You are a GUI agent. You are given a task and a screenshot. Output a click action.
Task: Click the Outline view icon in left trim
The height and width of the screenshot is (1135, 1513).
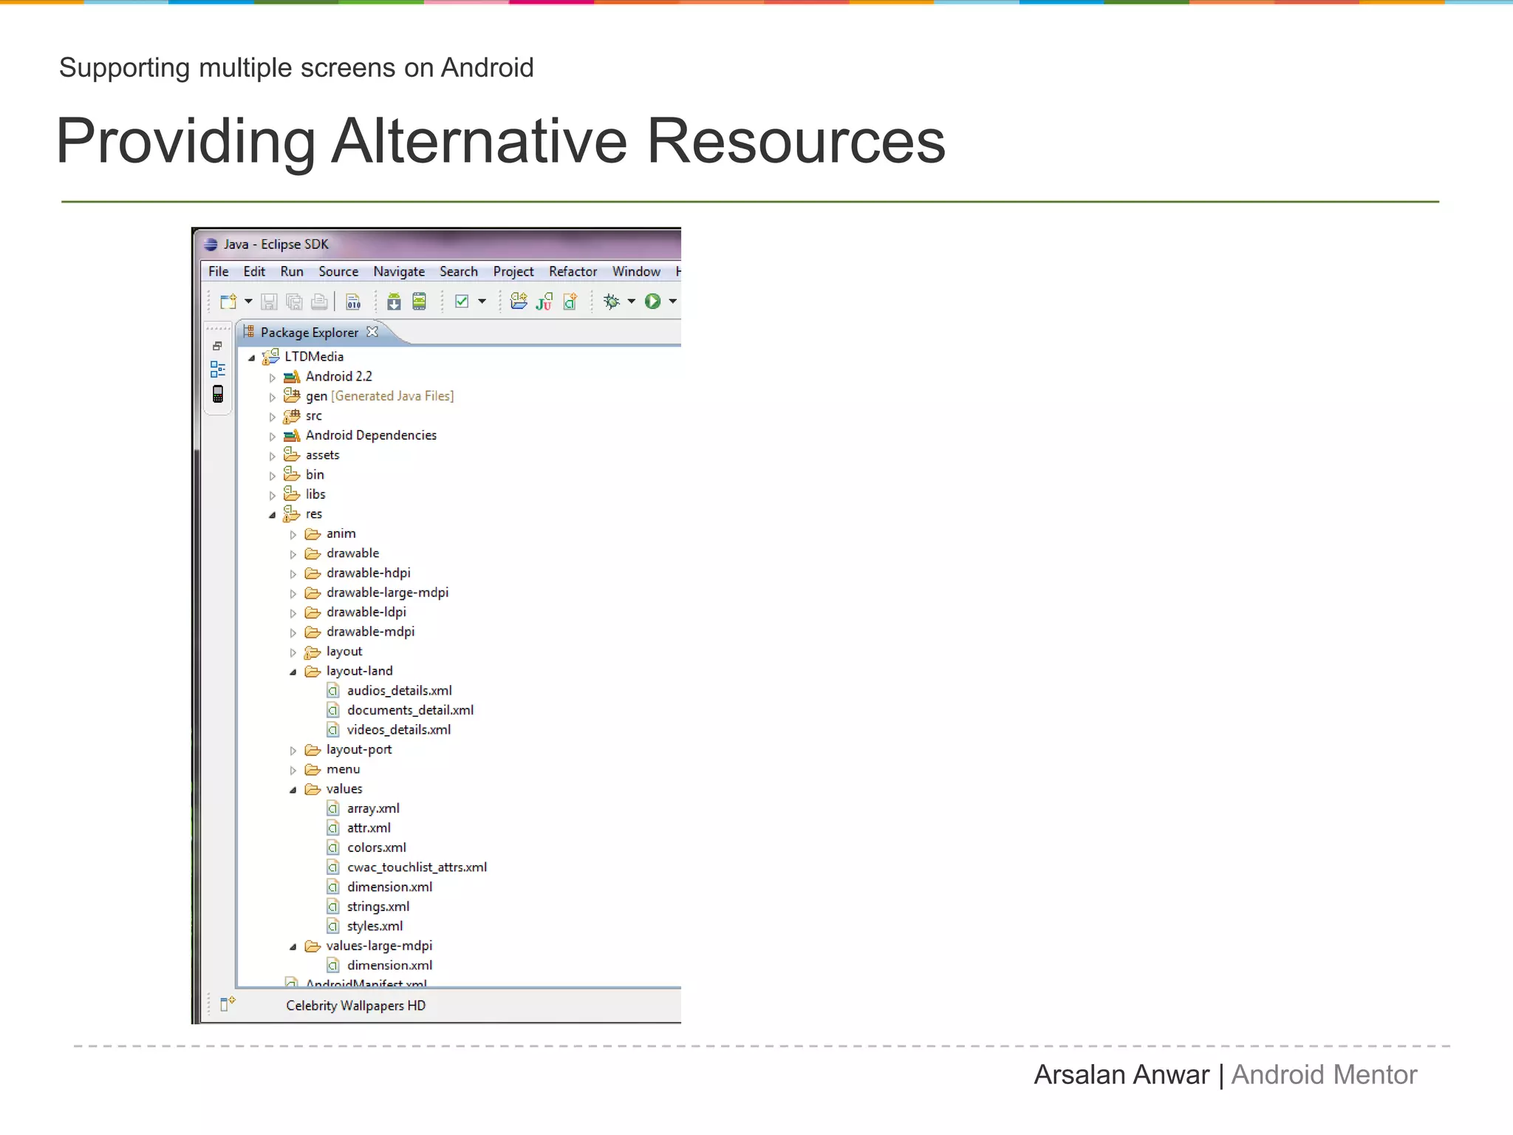(218, 369)
